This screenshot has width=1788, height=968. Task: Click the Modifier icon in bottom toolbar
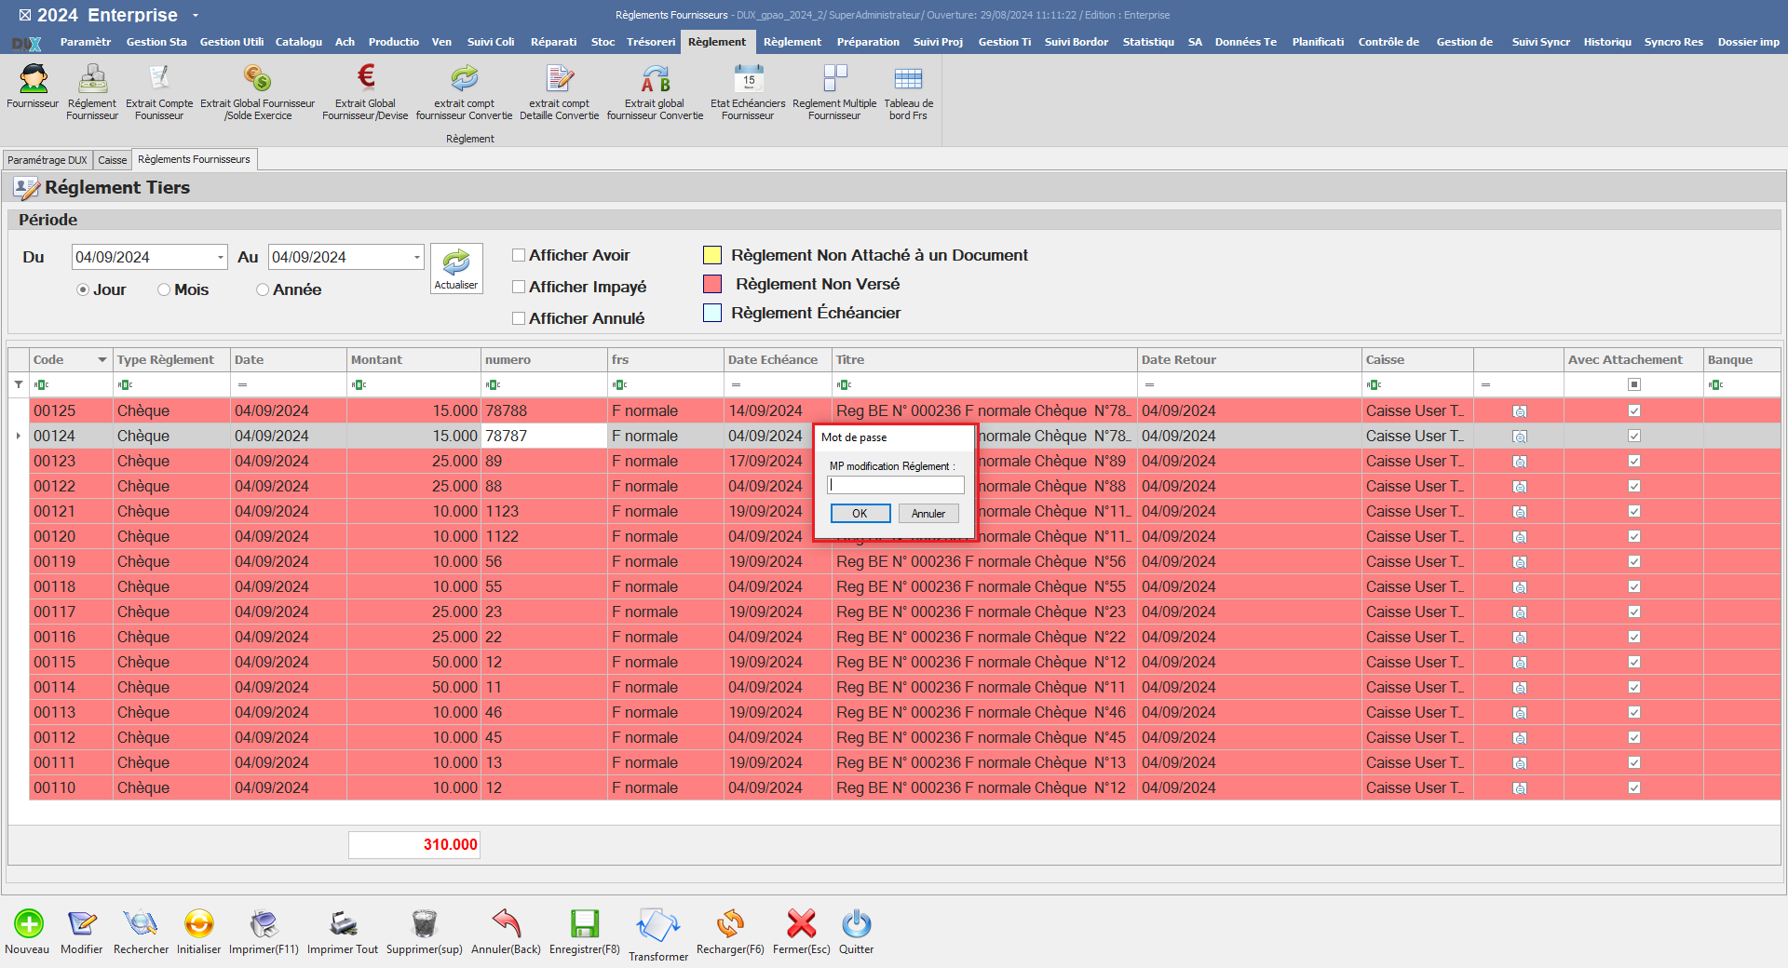click(82, 923)
